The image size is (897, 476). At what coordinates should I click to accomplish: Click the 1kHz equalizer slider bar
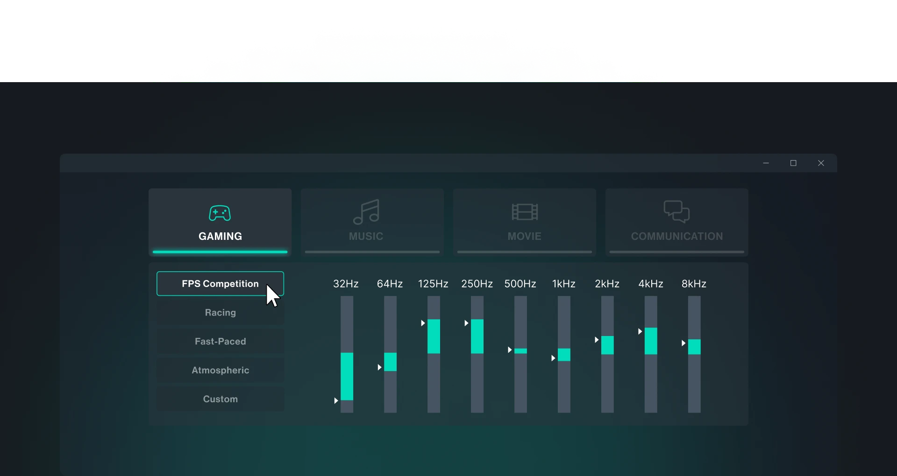pyautogui.click(x=564, y=355)
